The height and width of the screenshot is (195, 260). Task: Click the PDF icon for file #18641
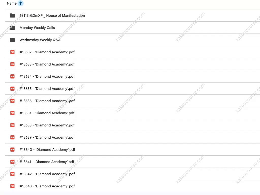tap(12, 162)
